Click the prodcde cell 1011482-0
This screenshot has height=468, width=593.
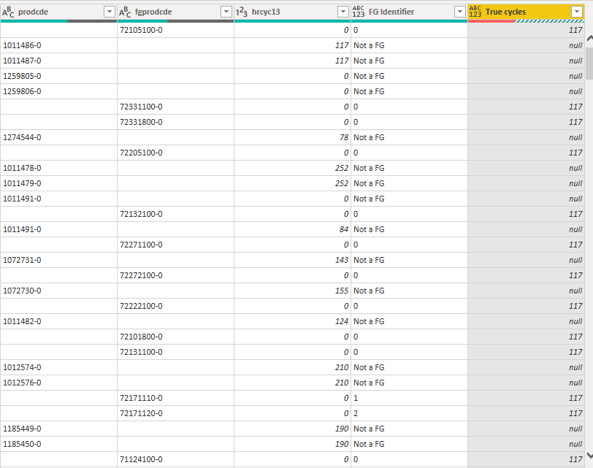(58, 321)
